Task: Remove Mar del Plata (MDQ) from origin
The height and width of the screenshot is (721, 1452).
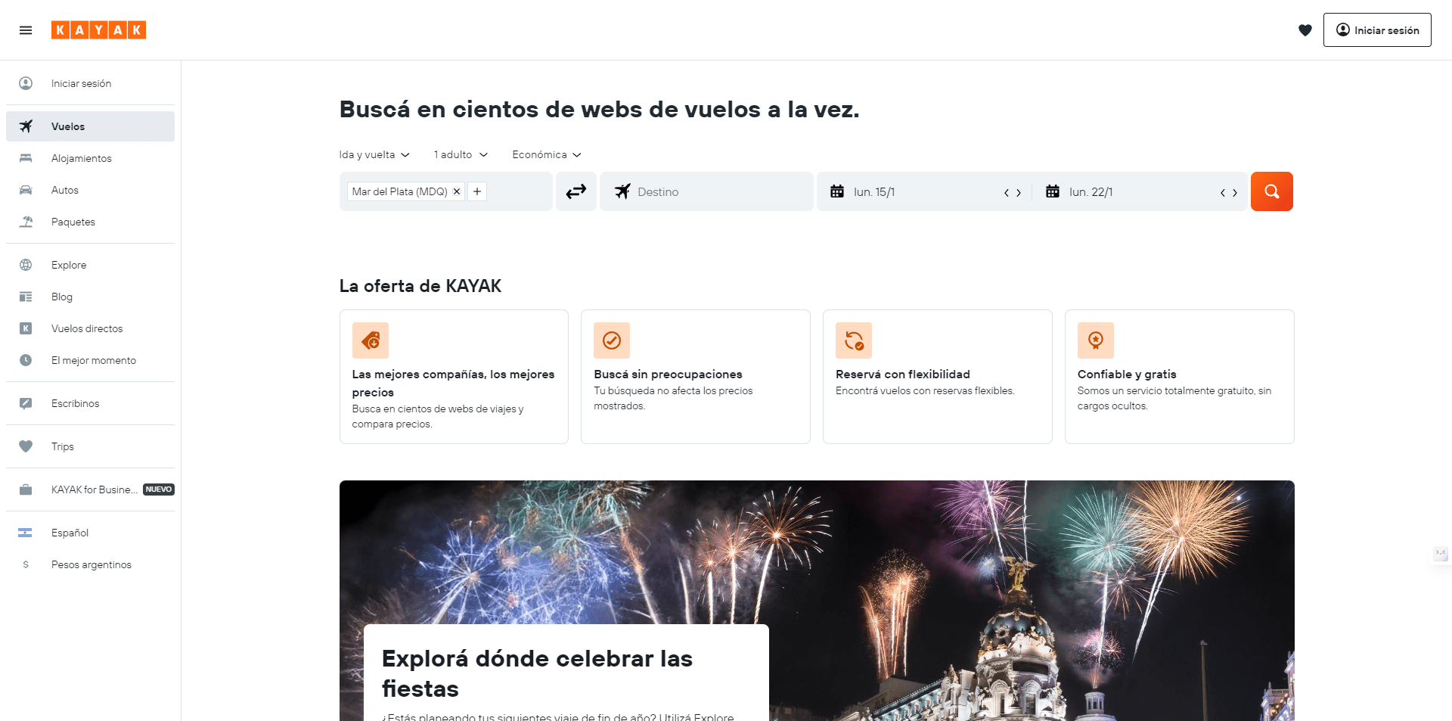Action: pos(457,191)
